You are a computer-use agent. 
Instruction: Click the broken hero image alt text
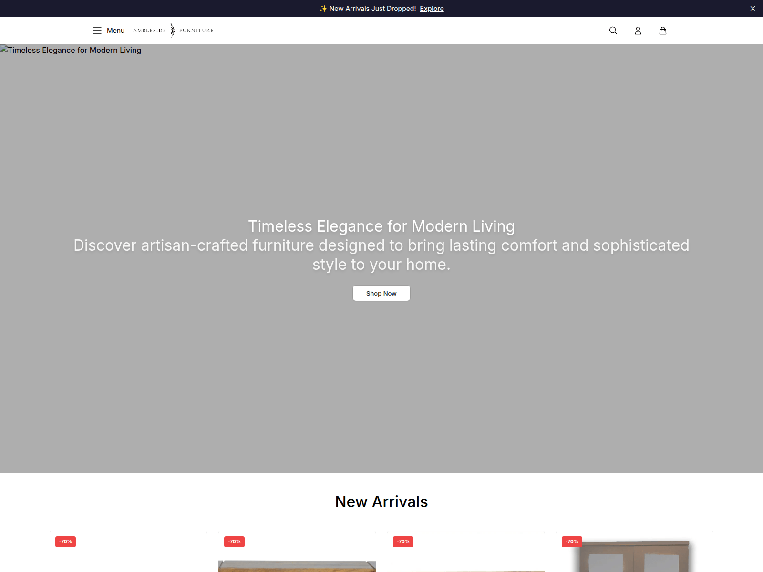point(71,50)
